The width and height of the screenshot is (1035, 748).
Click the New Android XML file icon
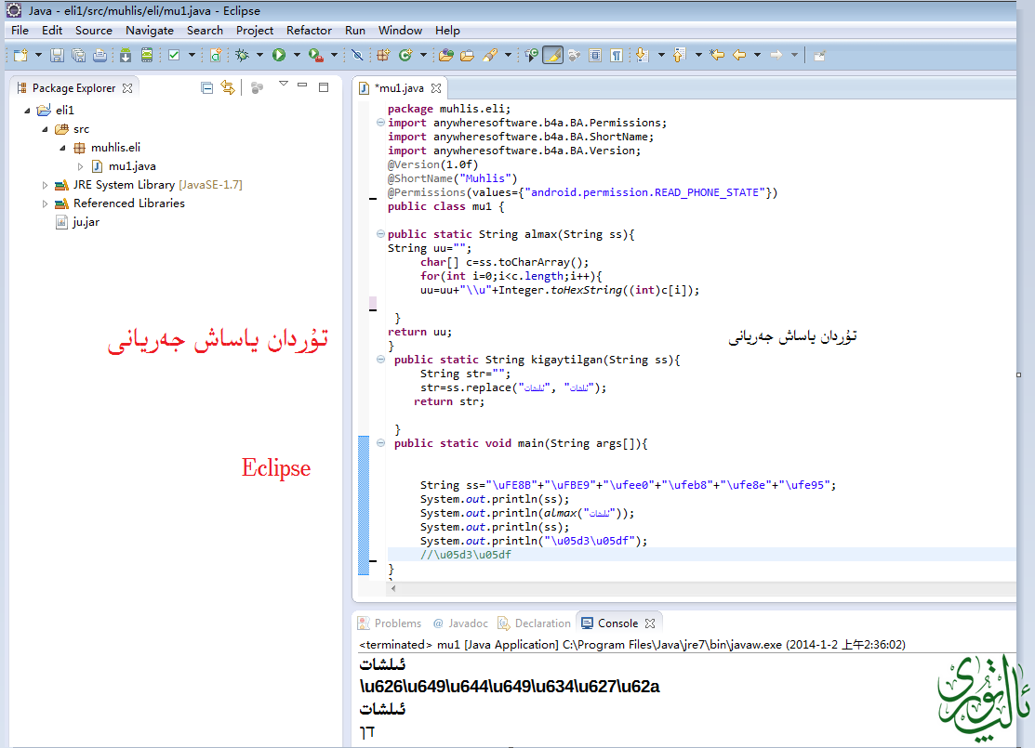coord(216,56)
